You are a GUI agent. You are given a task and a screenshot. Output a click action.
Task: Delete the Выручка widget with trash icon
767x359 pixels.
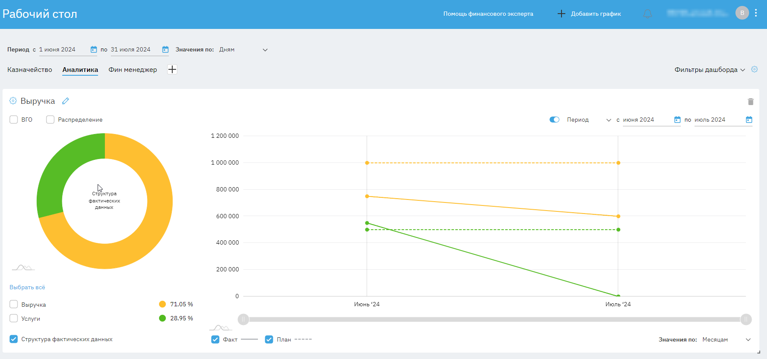751,102
